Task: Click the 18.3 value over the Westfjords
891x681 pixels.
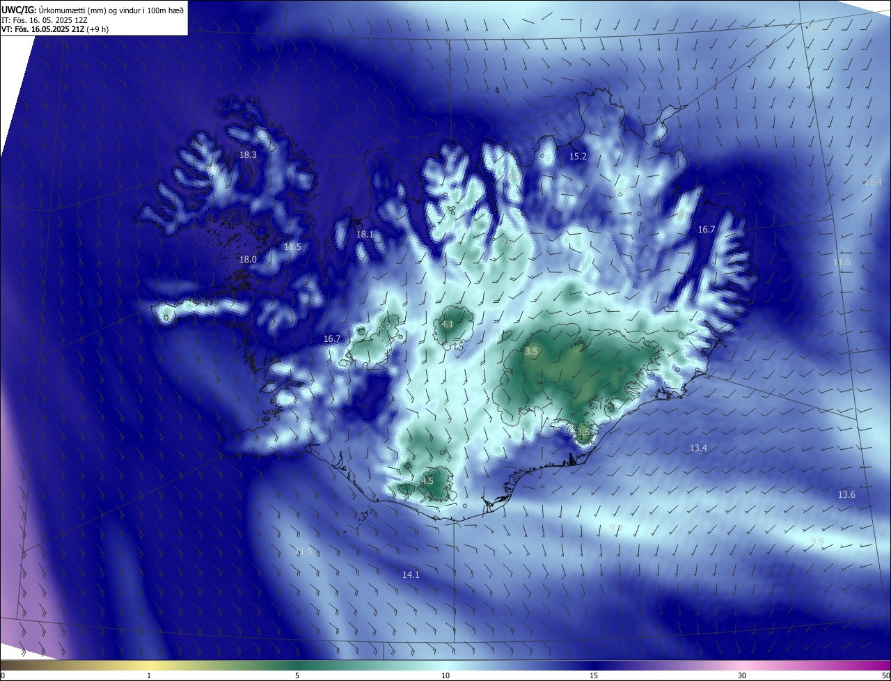Action: [x=248, y=155]
